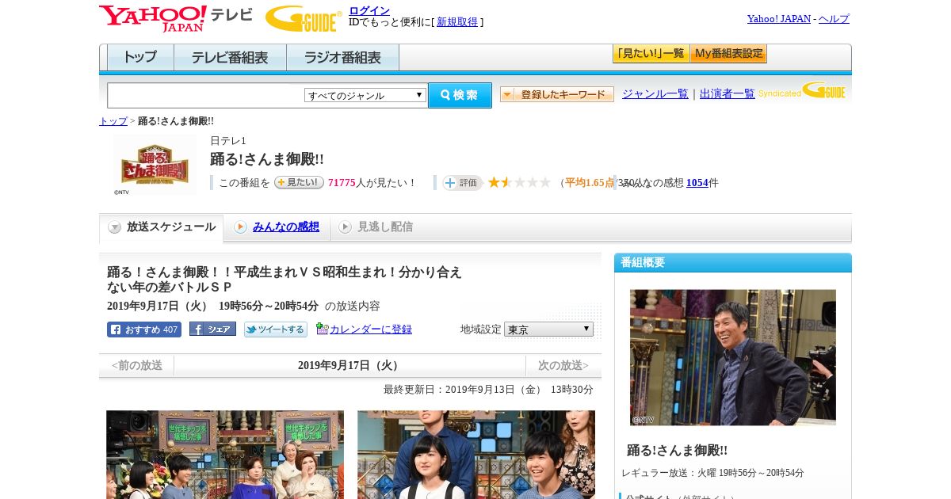
Task: Click the トップ breadcrumb link
Action: tap(113, 121)
